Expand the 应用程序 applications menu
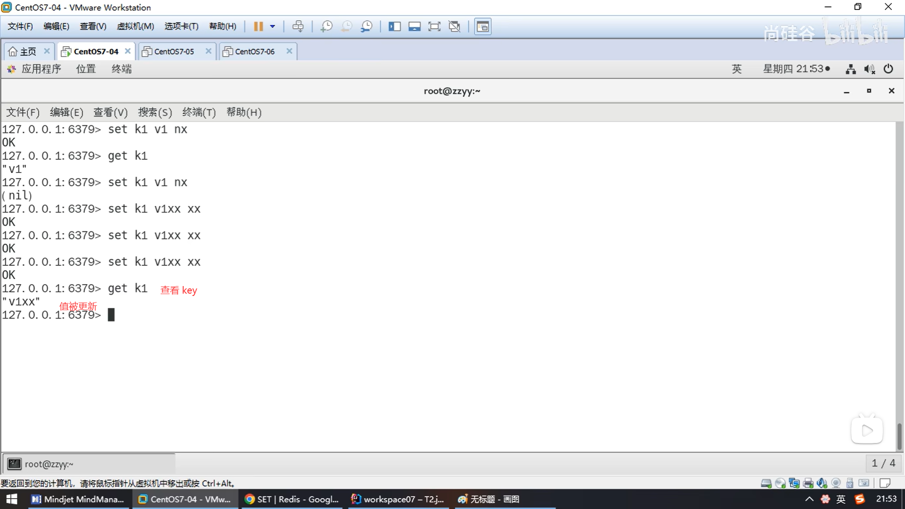 (41, 69)
